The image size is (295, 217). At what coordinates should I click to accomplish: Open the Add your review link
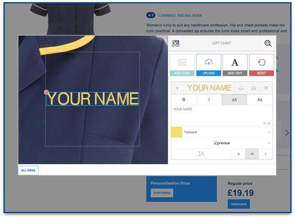coord(189,15)
